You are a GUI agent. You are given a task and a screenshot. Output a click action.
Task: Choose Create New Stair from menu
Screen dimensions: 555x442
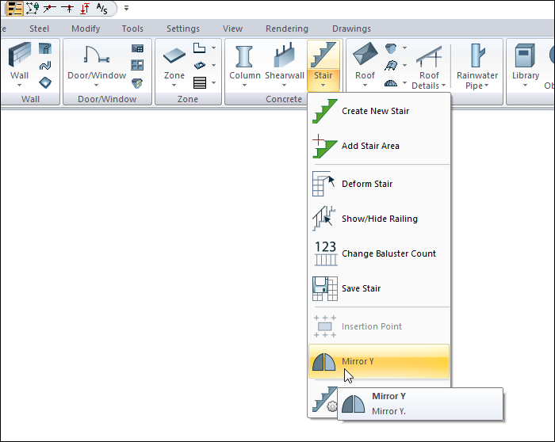375,112
